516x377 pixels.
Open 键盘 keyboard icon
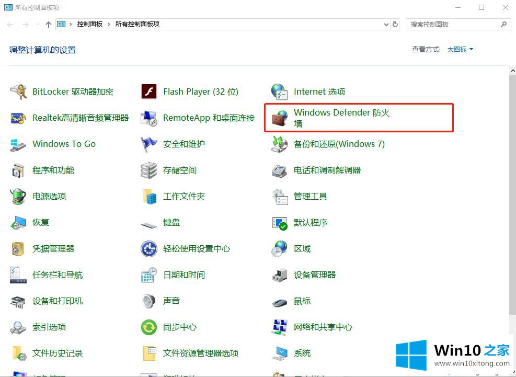pyautogui.click(x=149, y=225)
